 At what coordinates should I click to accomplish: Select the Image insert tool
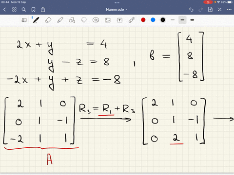click(108, 20)
